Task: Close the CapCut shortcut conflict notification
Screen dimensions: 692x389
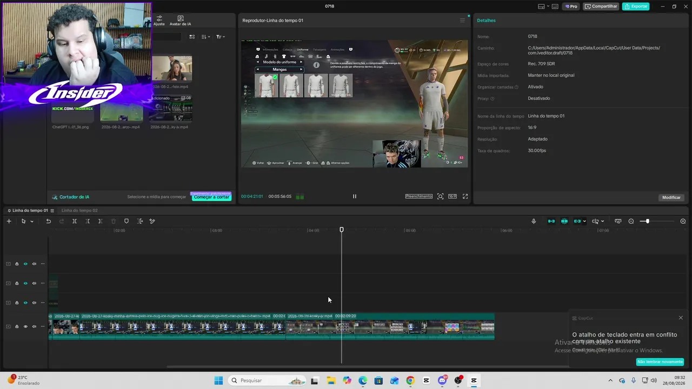Action: click(681, 318)
